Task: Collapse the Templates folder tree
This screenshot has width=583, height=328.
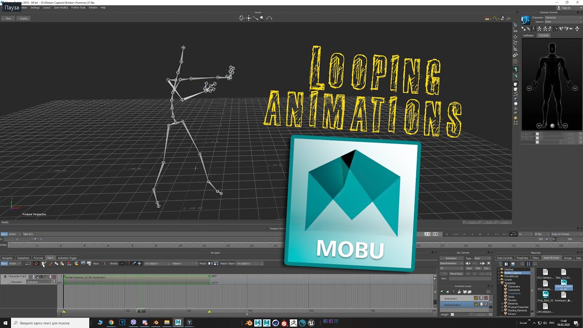Action: (499, 283)
